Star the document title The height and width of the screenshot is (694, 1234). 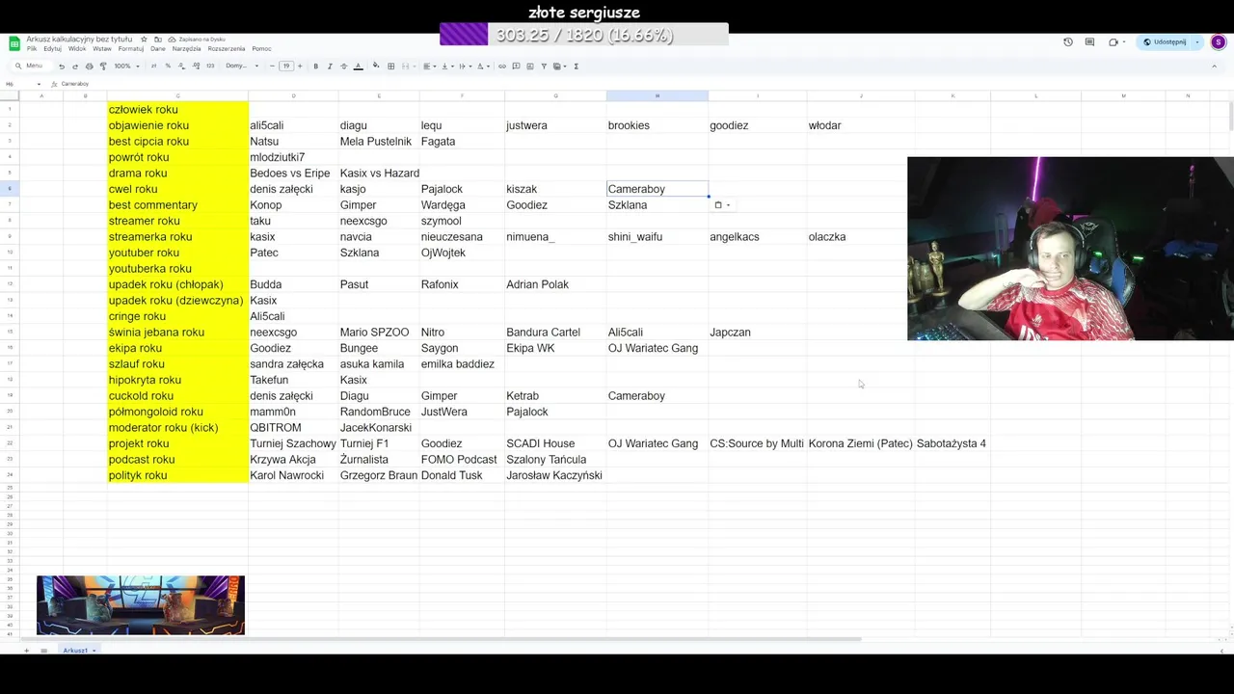pos(144,40)
